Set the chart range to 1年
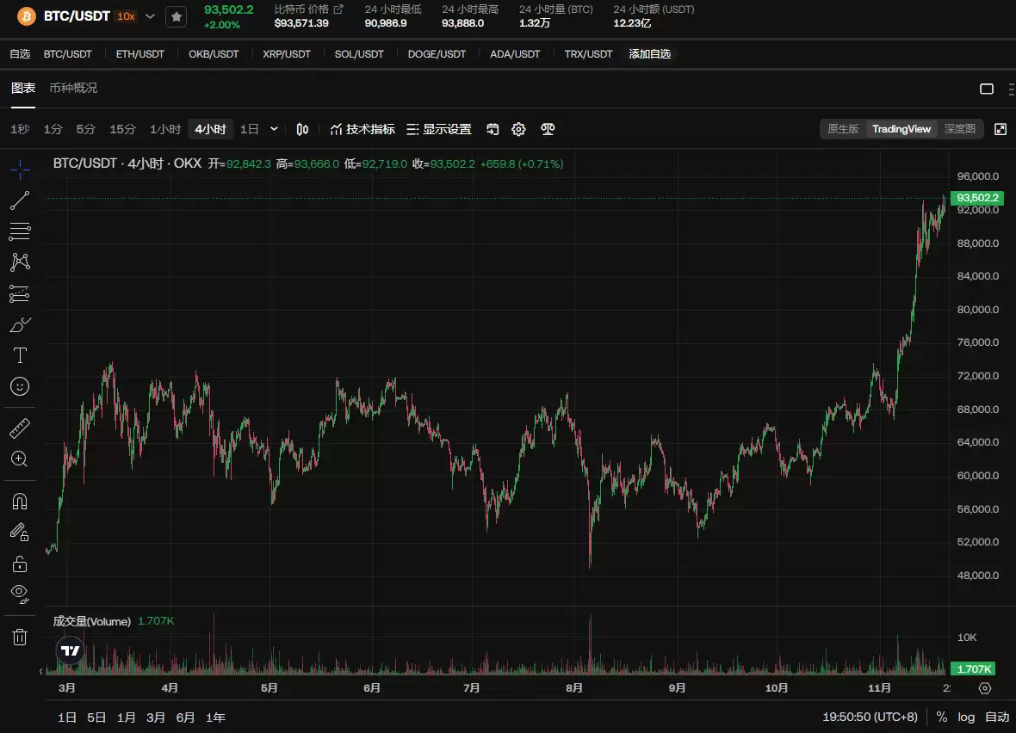The height and width of the screenshot is (733, 1016). (215, 717)
